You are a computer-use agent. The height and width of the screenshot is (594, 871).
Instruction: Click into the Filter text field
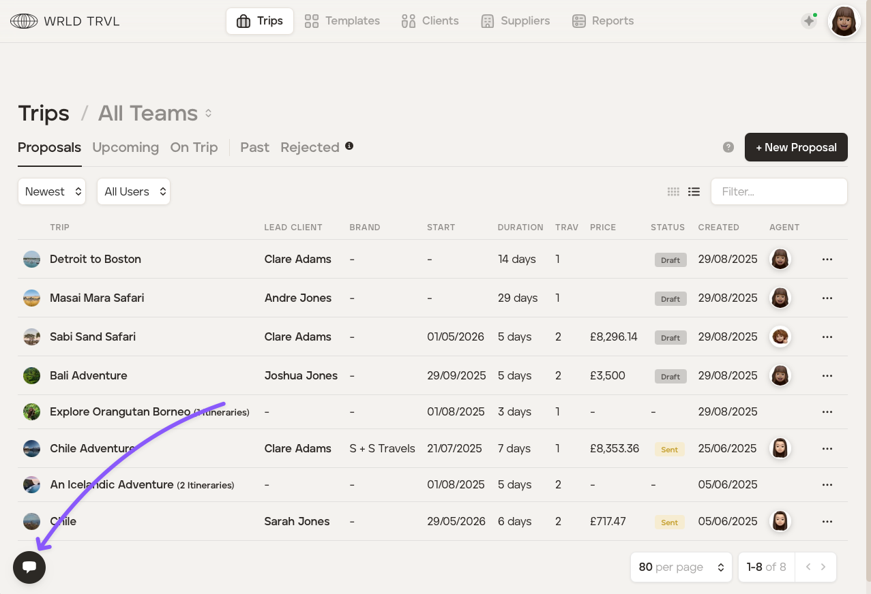click(779, 192)
